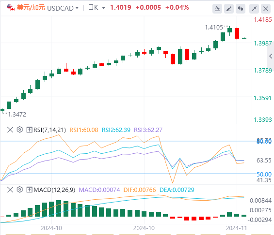Click the +0.04% percent change
This screenshot has width=274, height=235.
pos(177,7)
